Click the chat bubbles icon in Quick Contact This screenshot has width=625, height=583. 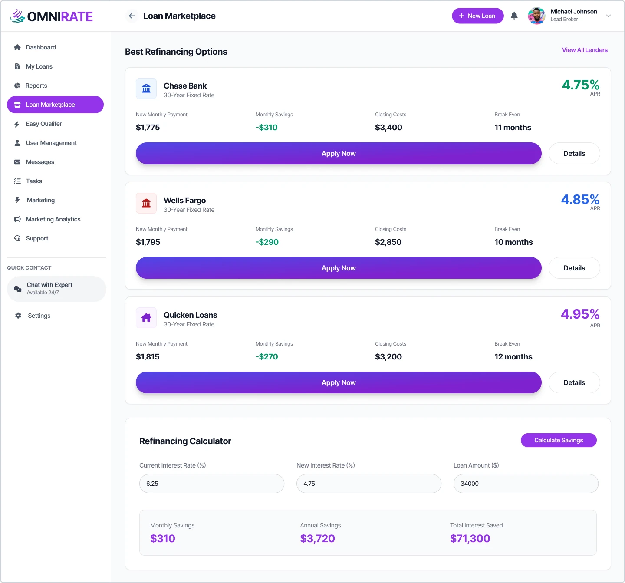pyautogui.click(x=18, y=289)
